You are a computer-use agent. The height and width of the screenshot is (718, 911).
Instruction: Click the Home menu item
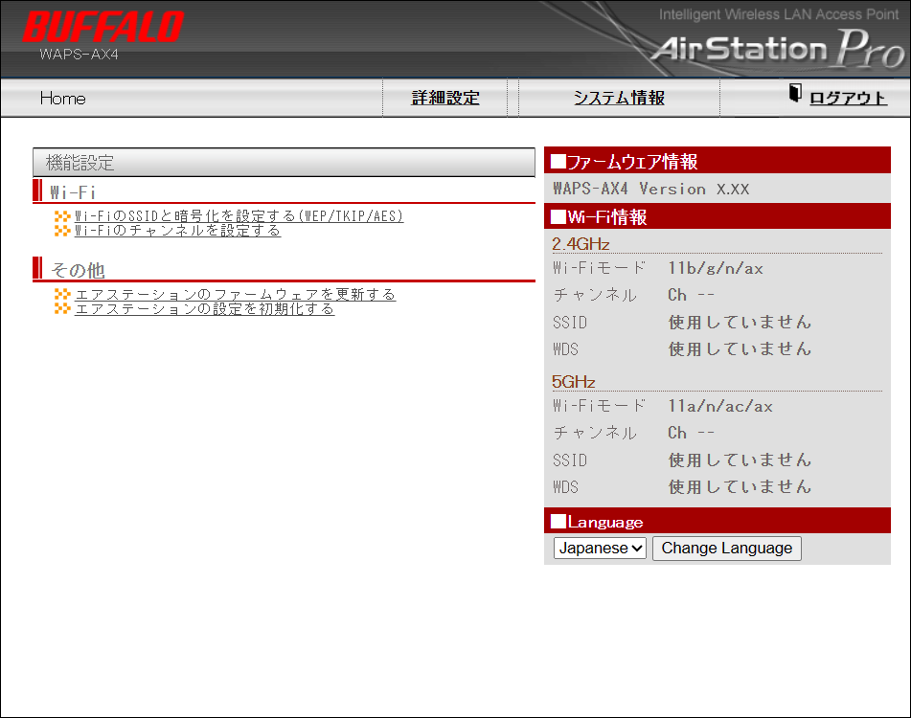62,97
